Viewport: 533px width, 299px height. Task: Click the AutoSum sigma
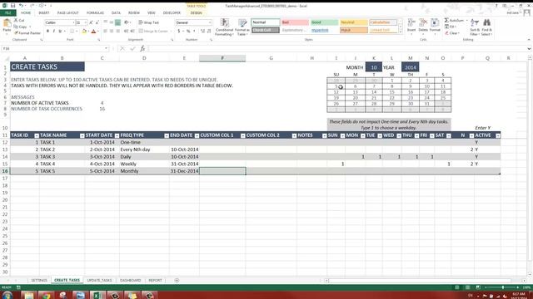pos(446,20)
